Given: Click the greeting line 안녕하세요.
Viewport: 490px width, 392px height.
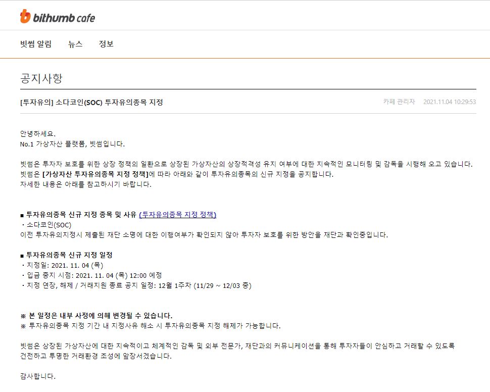Looking at the screenshot, I should click(38, 134).
